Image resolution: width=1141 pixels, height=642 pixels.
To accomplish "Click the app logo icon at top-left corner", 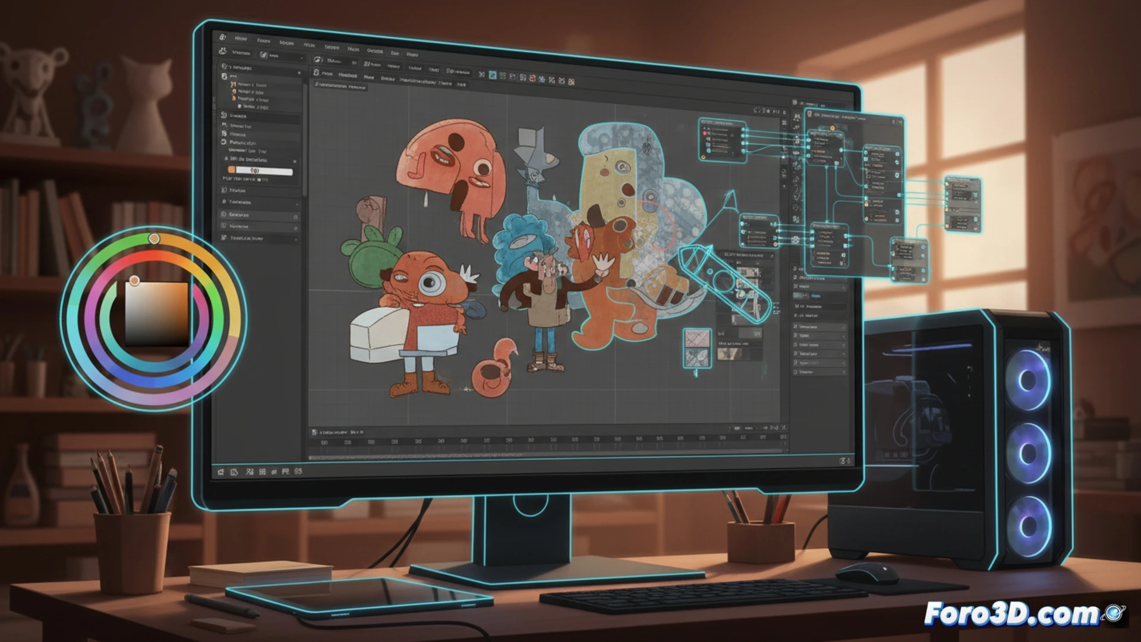I will [x=223, y=37].
